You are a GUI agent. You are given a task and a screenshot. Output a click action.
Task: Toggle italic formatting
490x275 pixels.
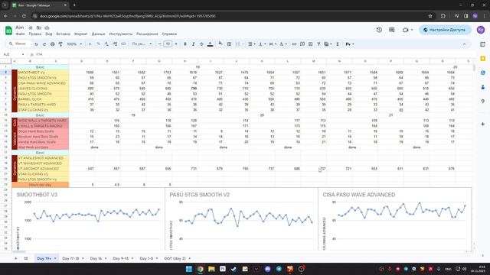193,44
